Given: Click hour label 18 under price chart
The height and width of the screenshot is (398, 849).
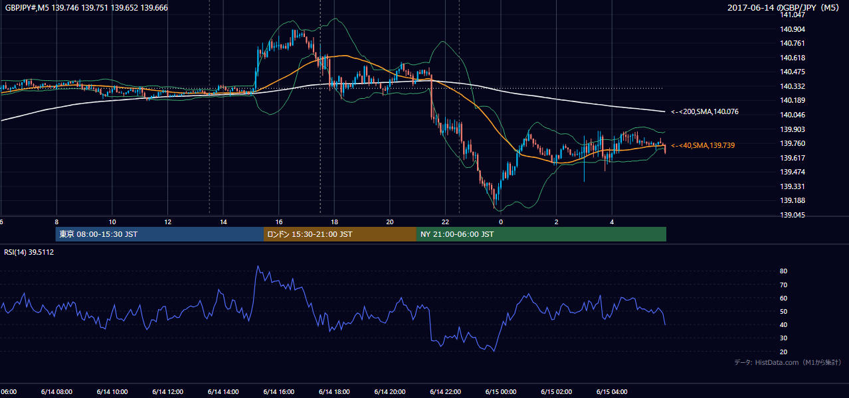Looking at the screenshot, I should [334, 222].
